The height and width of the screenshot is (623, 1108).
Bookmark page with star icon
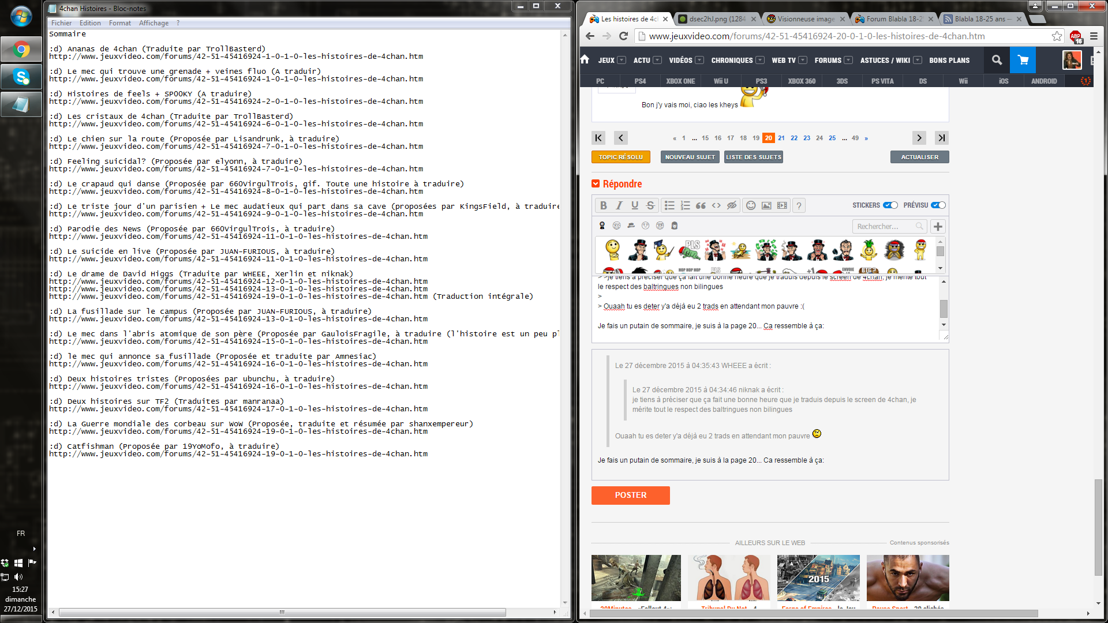(x=1057, y=36)
